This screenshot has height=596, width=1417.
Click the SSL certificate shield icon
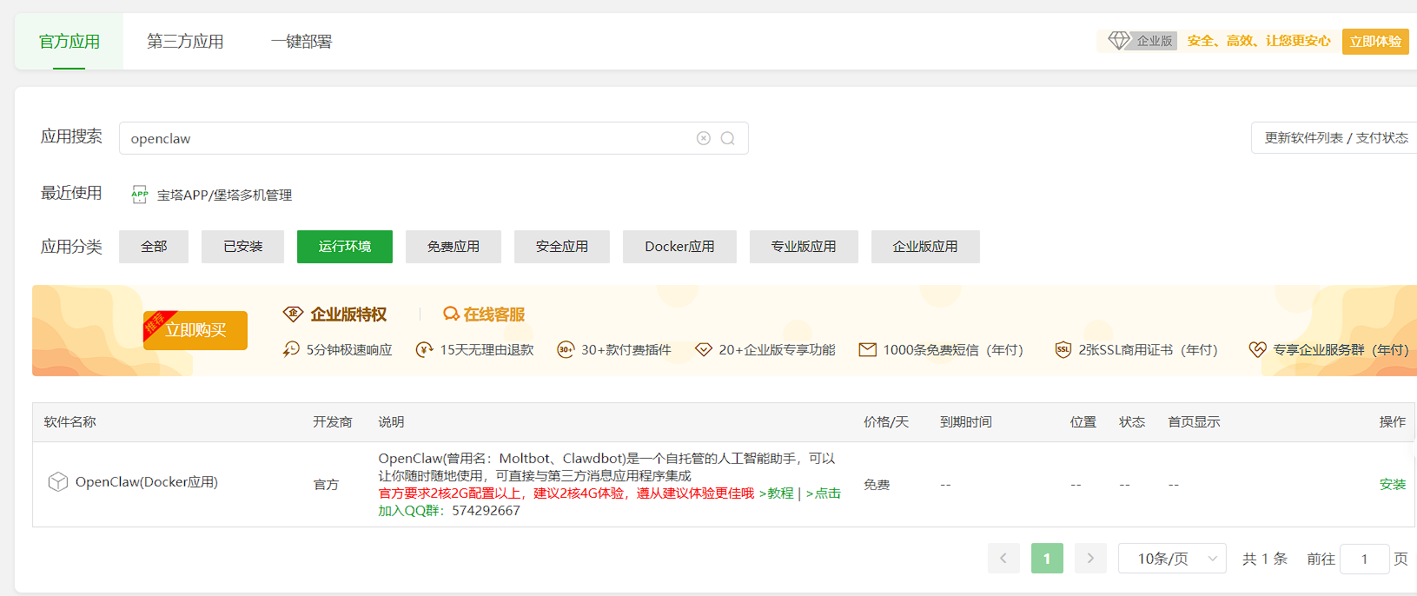pyautogui.click(x=1063, y=349)
